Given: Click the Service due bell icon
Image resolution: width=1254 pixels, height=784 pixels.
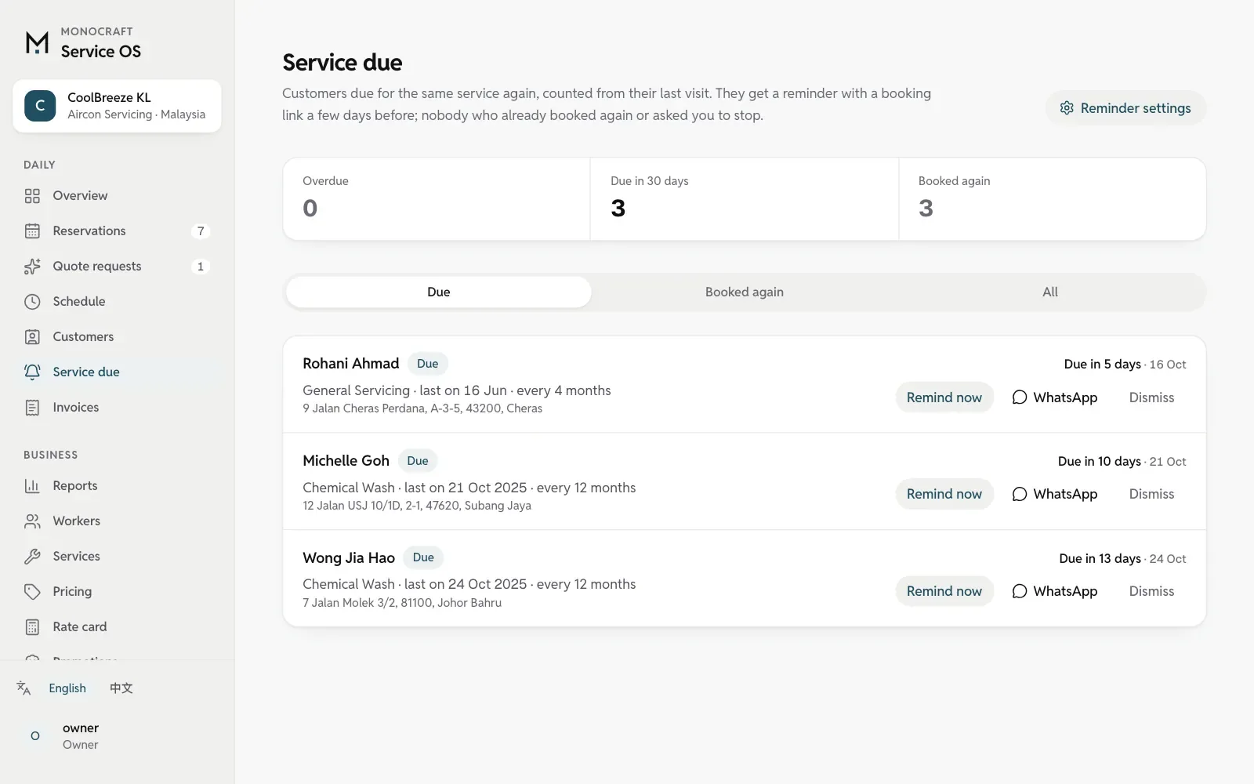Looking at the screenshot, I should (32, 372).
